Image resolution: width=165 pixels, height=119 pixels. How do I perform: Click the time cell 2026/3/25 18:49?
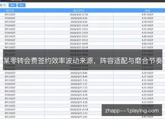[x=79, y=44]
